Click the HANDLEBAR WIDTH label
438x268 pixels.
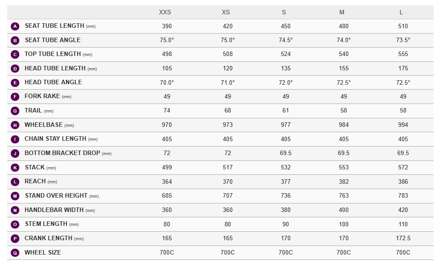coord(54,210)
